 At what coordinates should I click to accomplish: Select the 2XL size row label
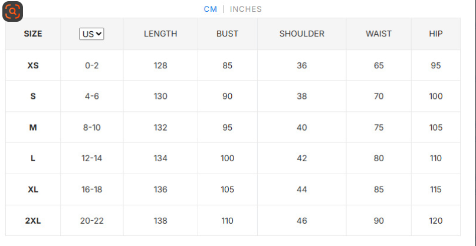(33, 221)
